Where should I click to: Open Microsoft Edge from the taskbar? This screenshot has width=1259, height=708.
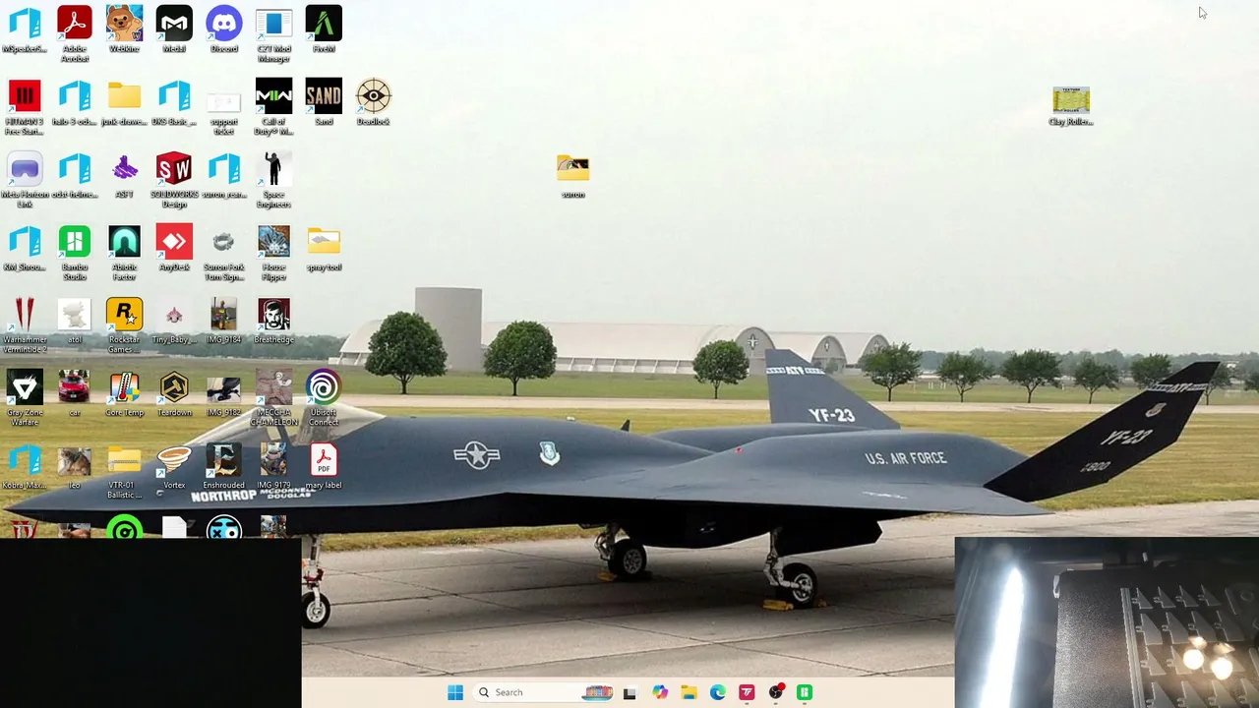point(718,692)
